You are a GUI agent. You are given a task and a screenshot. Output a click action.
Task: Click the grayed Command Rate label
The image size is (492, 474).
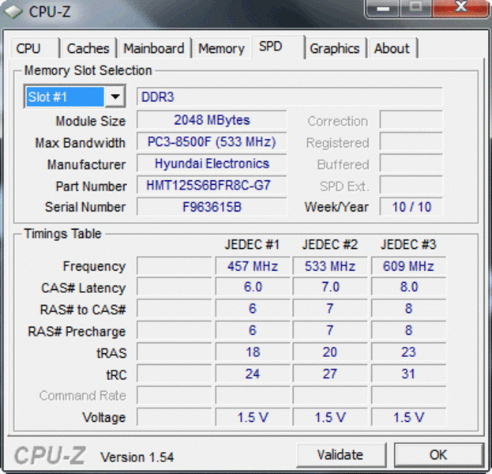(x=83, y=396)
